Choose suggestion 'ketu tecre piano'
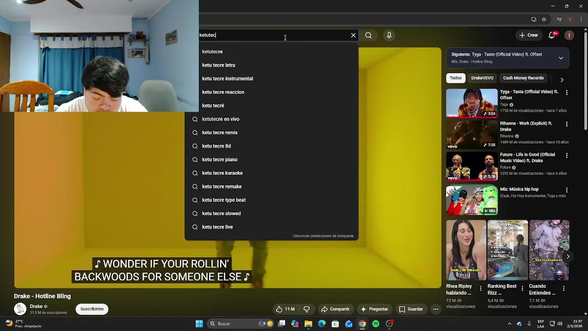The height and width of the screenshot is (331, 588). coord(271,160)
